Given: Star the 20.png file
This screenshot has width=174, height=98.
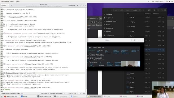Looking at the screenshot, I should coord(163,27).
